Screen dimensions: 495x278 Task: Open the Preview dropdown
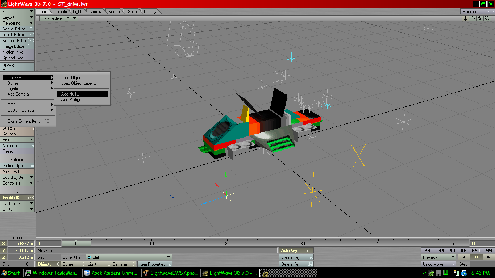click(438, 257)
